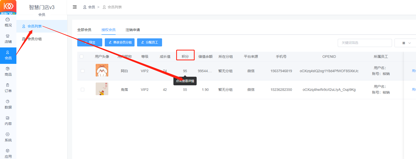416x159 pixels.
Task: Open the 应用 apps sidebar item
Action: 8,154
